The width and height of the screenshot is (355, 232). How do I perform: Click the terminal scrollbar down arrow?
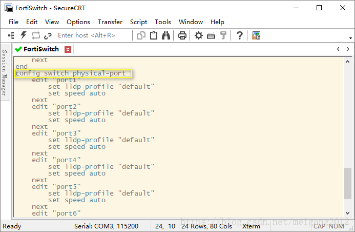(x=347, y=212)
